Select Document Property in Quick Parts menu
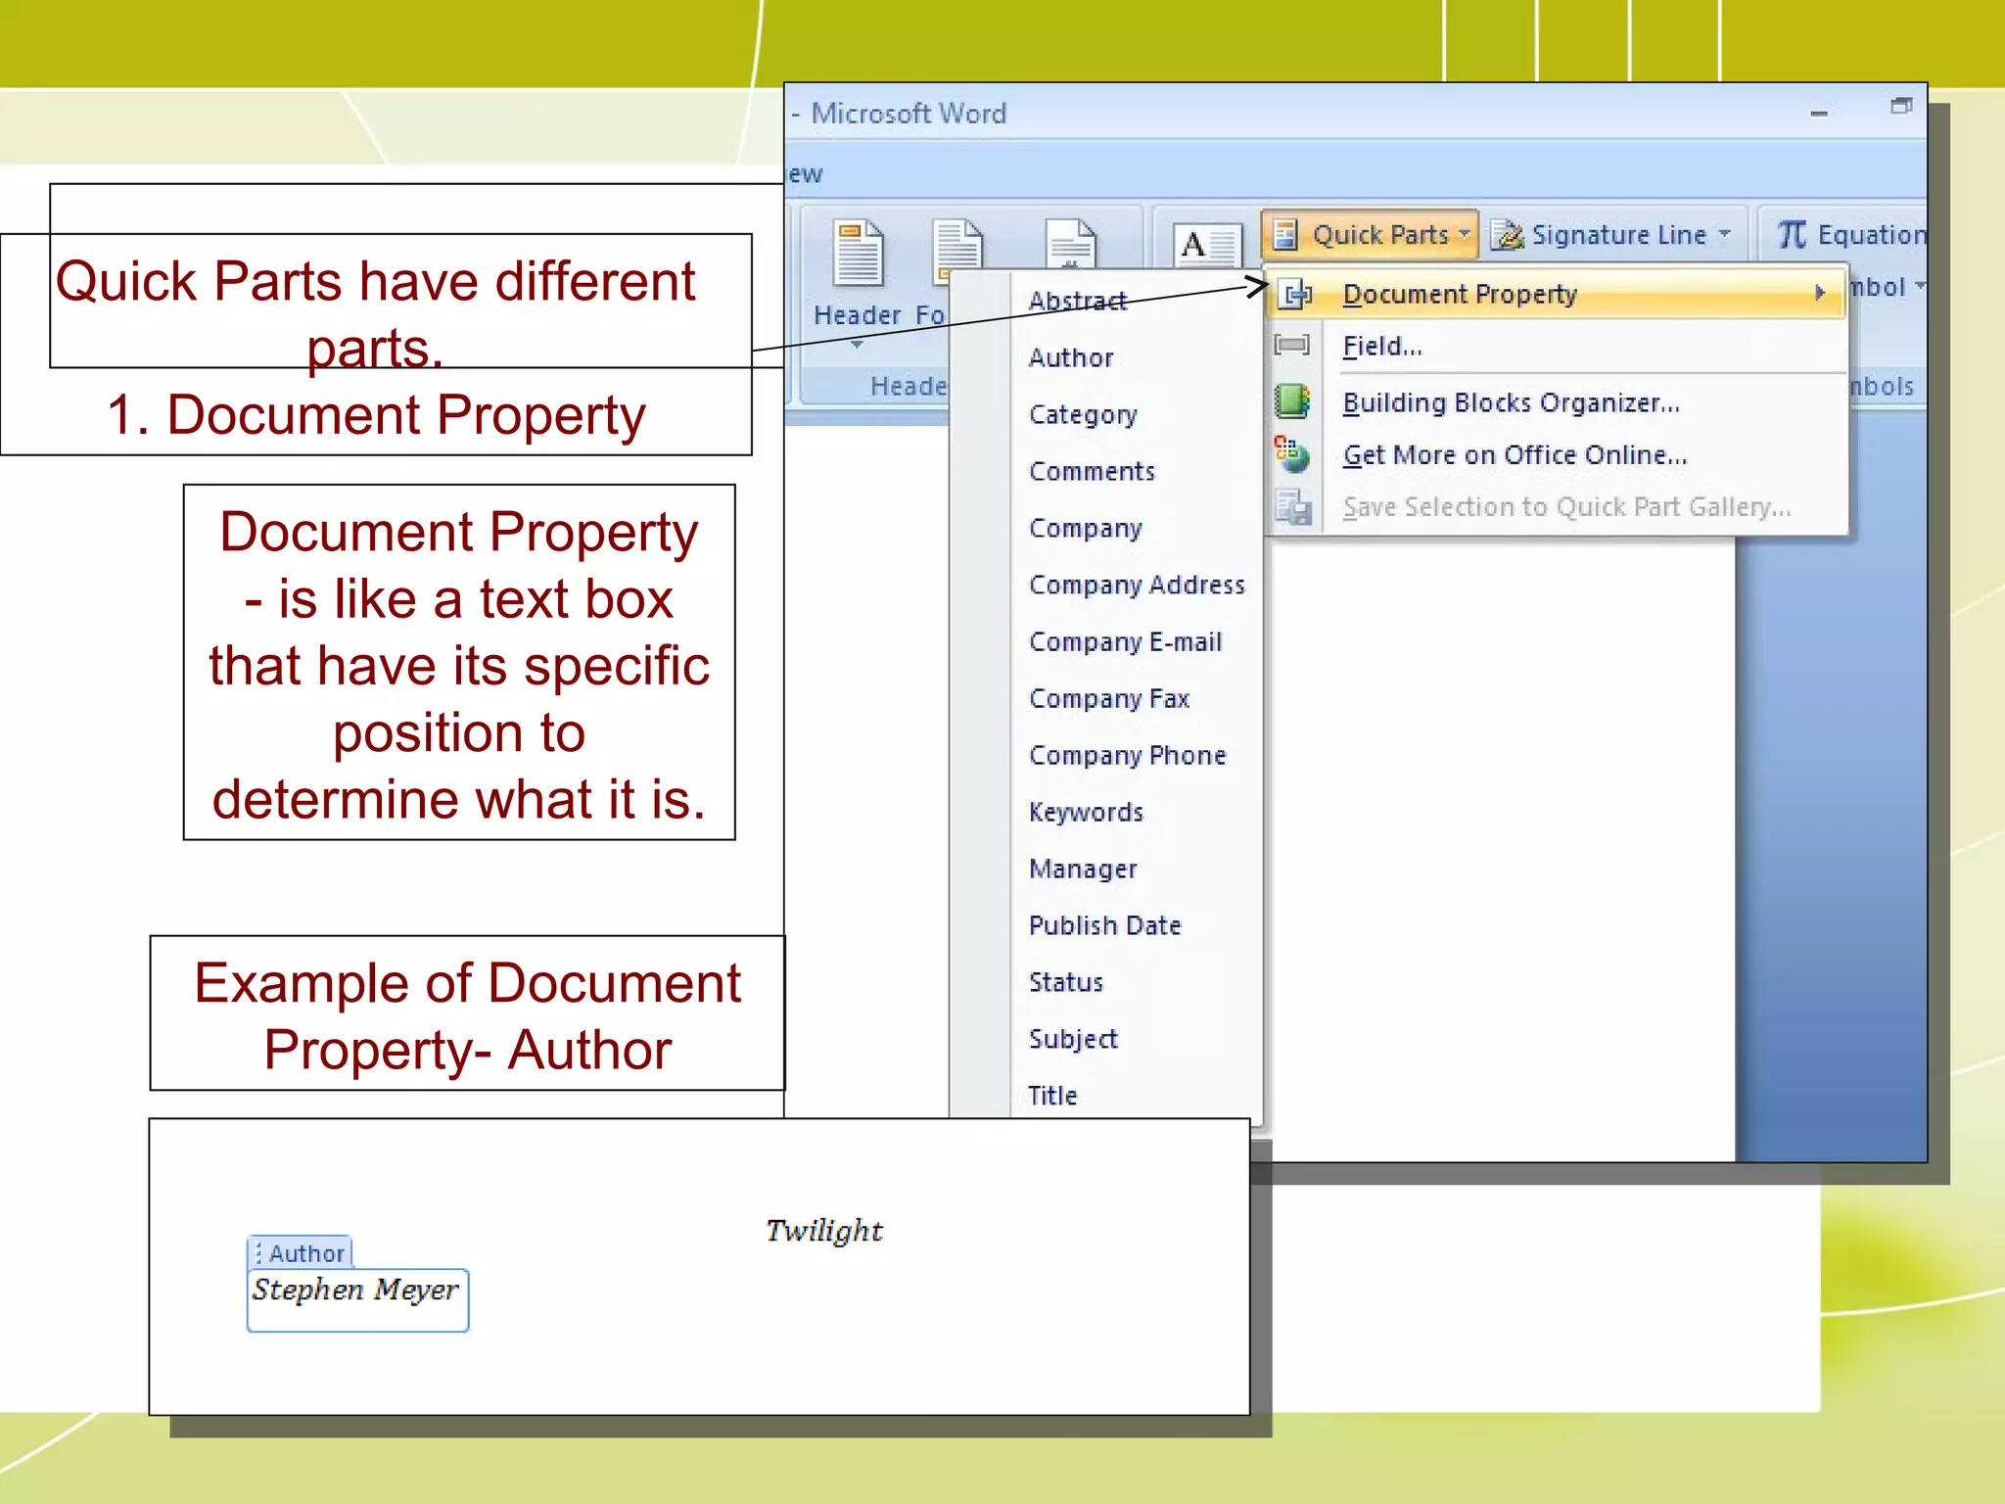 pyautogui.click(x=1556, y=294)
